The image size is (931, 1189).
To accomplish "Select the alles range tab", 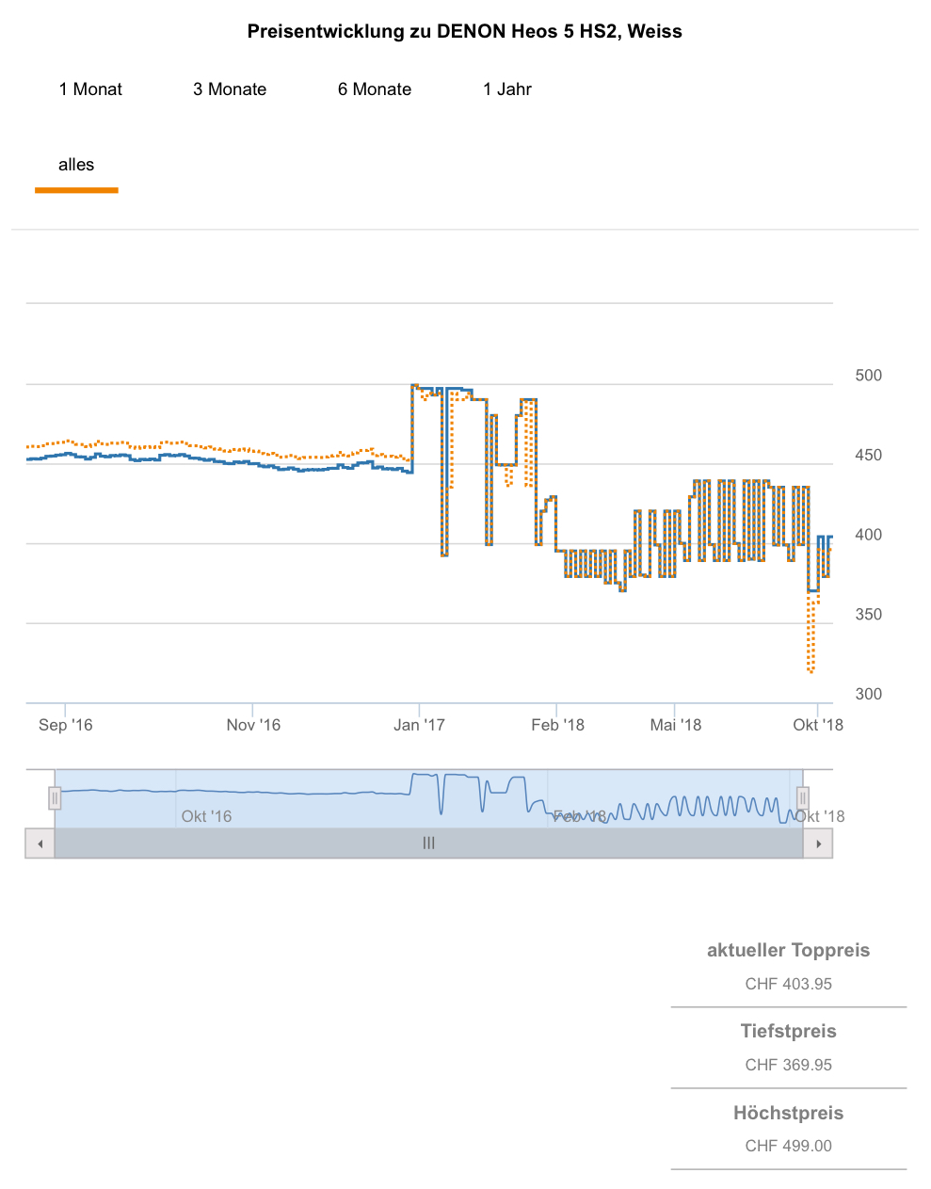I will 76,165.
